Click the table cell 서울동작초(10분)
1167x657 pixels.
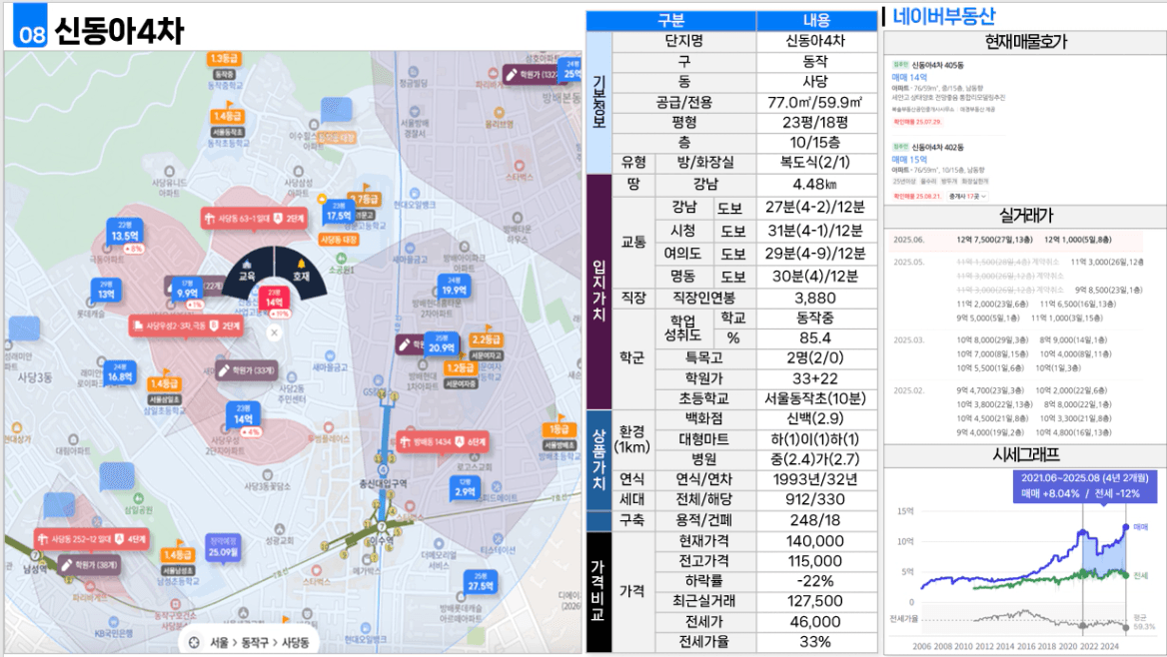click(x=815, y=398)
